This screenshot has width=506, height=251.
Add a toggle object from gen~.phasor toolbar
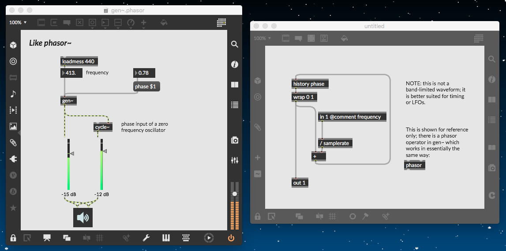tap(79, 22)
